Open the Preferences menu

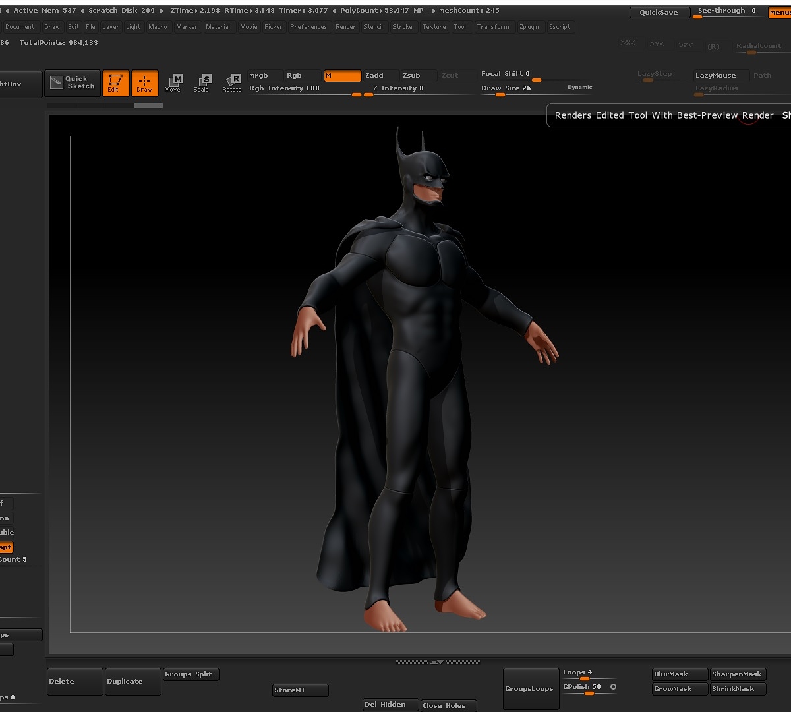coord(309,27)
